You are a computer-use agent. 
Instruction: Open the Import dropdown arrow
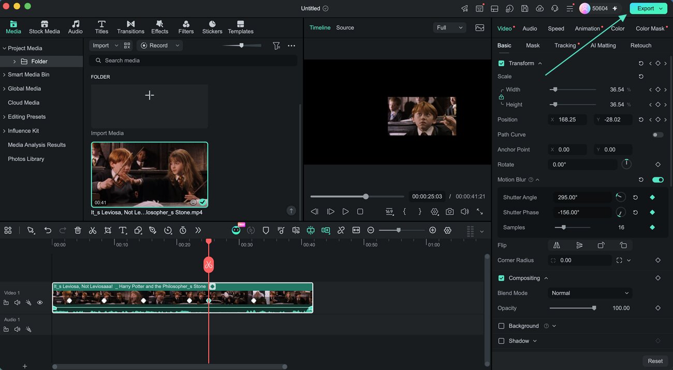116,46
